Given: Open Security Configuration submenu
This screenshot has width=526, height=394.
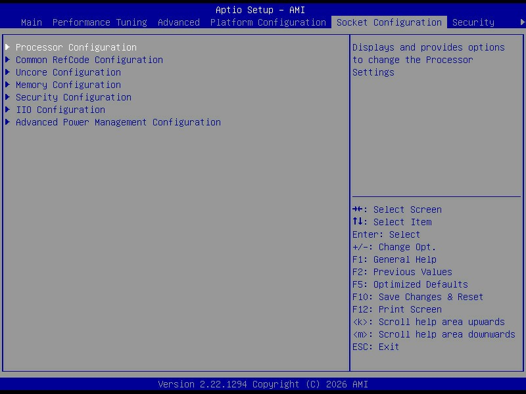Looking at the screenshot, I should [x=74, y=97].
